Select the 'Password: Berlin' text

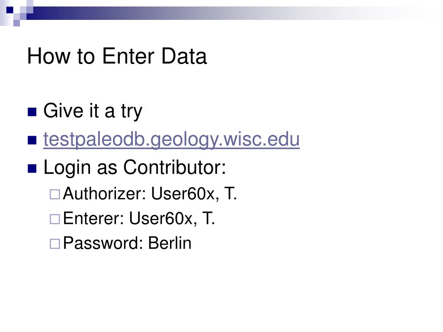[x=127, y=243]
